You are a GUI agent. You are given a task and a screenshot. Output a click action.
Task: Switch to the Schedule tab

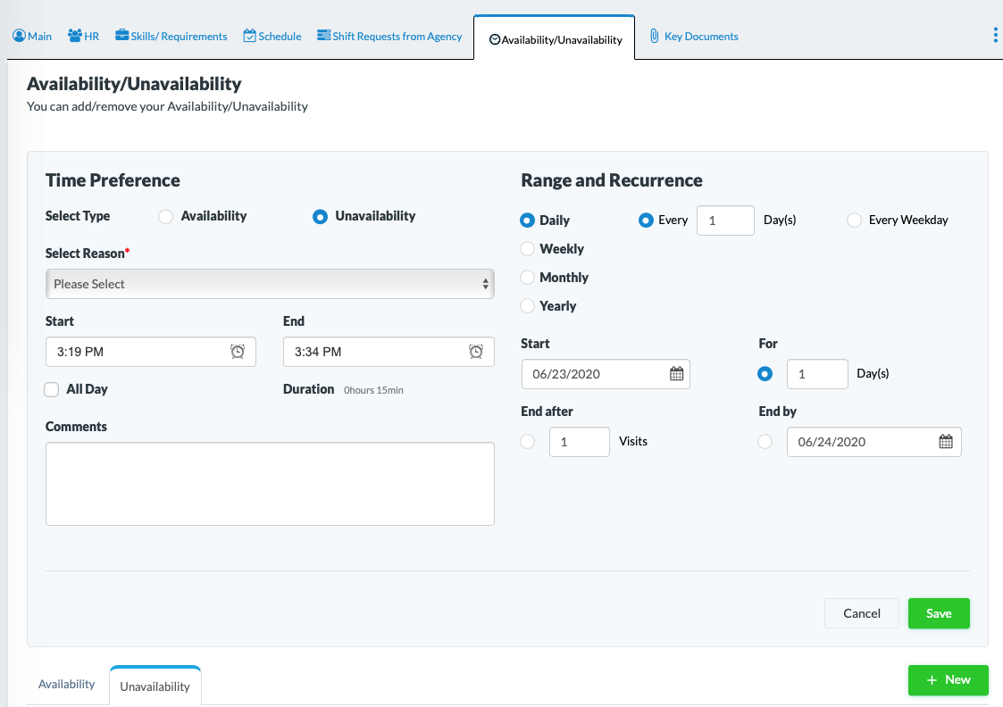coord(272,37)
